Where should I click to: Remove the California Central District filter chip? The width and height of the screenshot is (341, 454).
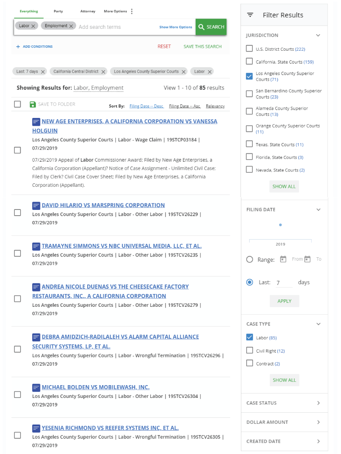(x=103, y=72)
